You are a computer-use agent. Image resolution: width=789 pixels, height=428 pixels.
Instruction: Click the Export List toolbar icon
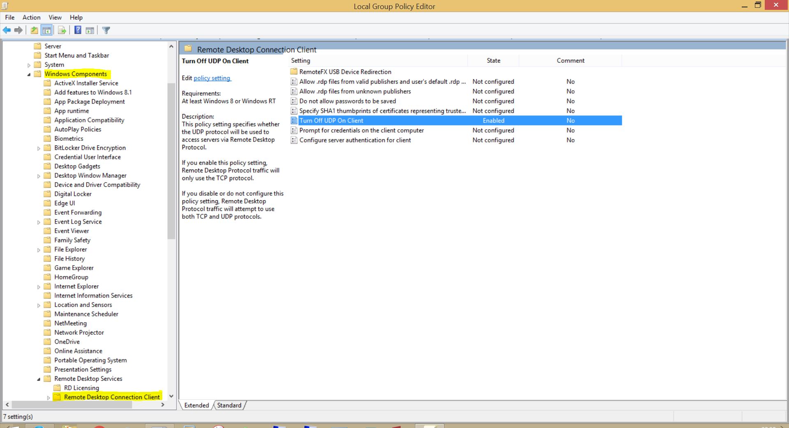pos(62,30)
